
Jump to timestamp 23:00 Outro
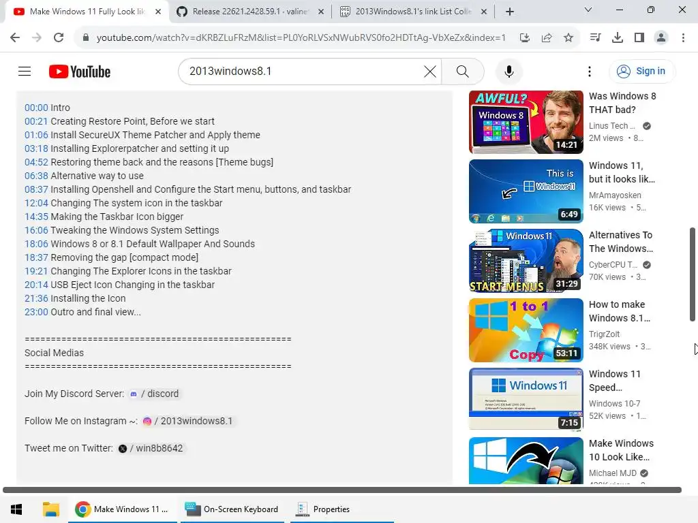click(36, 312)
